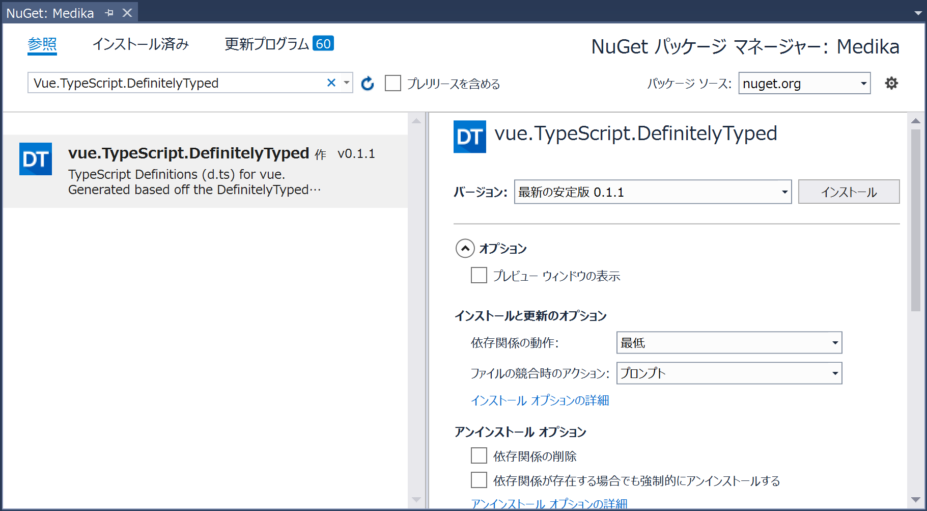Pin the NuGet: Medika tab

tap(109, 13)
